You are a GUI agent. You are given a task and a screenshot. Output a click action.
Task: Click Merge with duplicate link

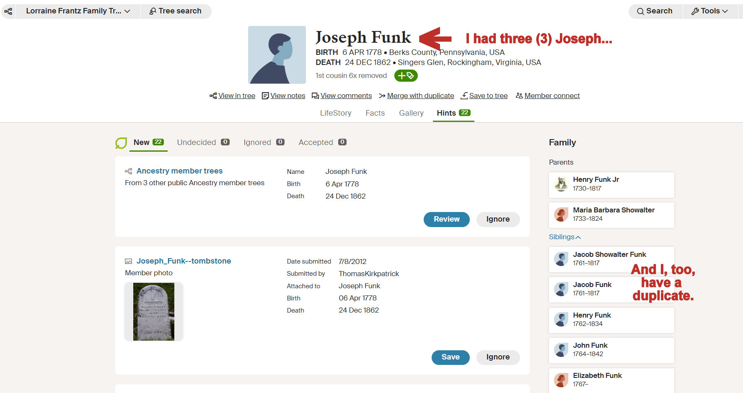tap(420, 96)
